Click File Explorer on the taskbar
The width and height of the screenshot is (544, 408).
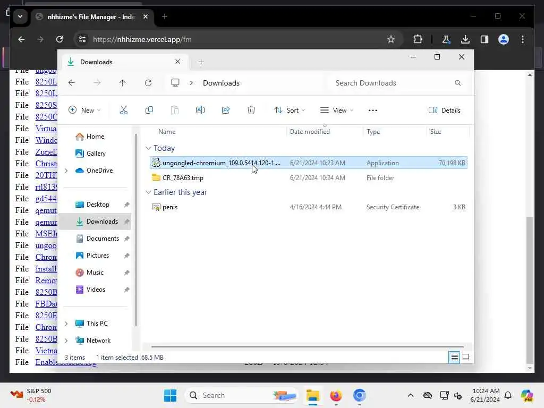point(312,395)
